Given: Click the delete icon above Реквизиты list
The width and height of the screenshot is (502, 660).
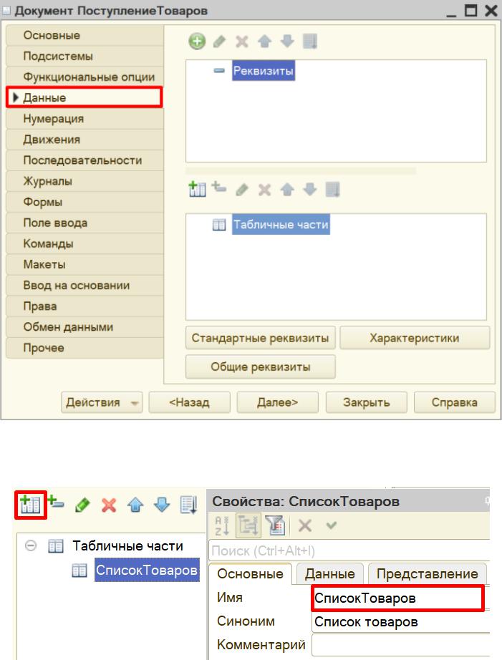Looking at the screenshot, I should (x=242, y=42).
